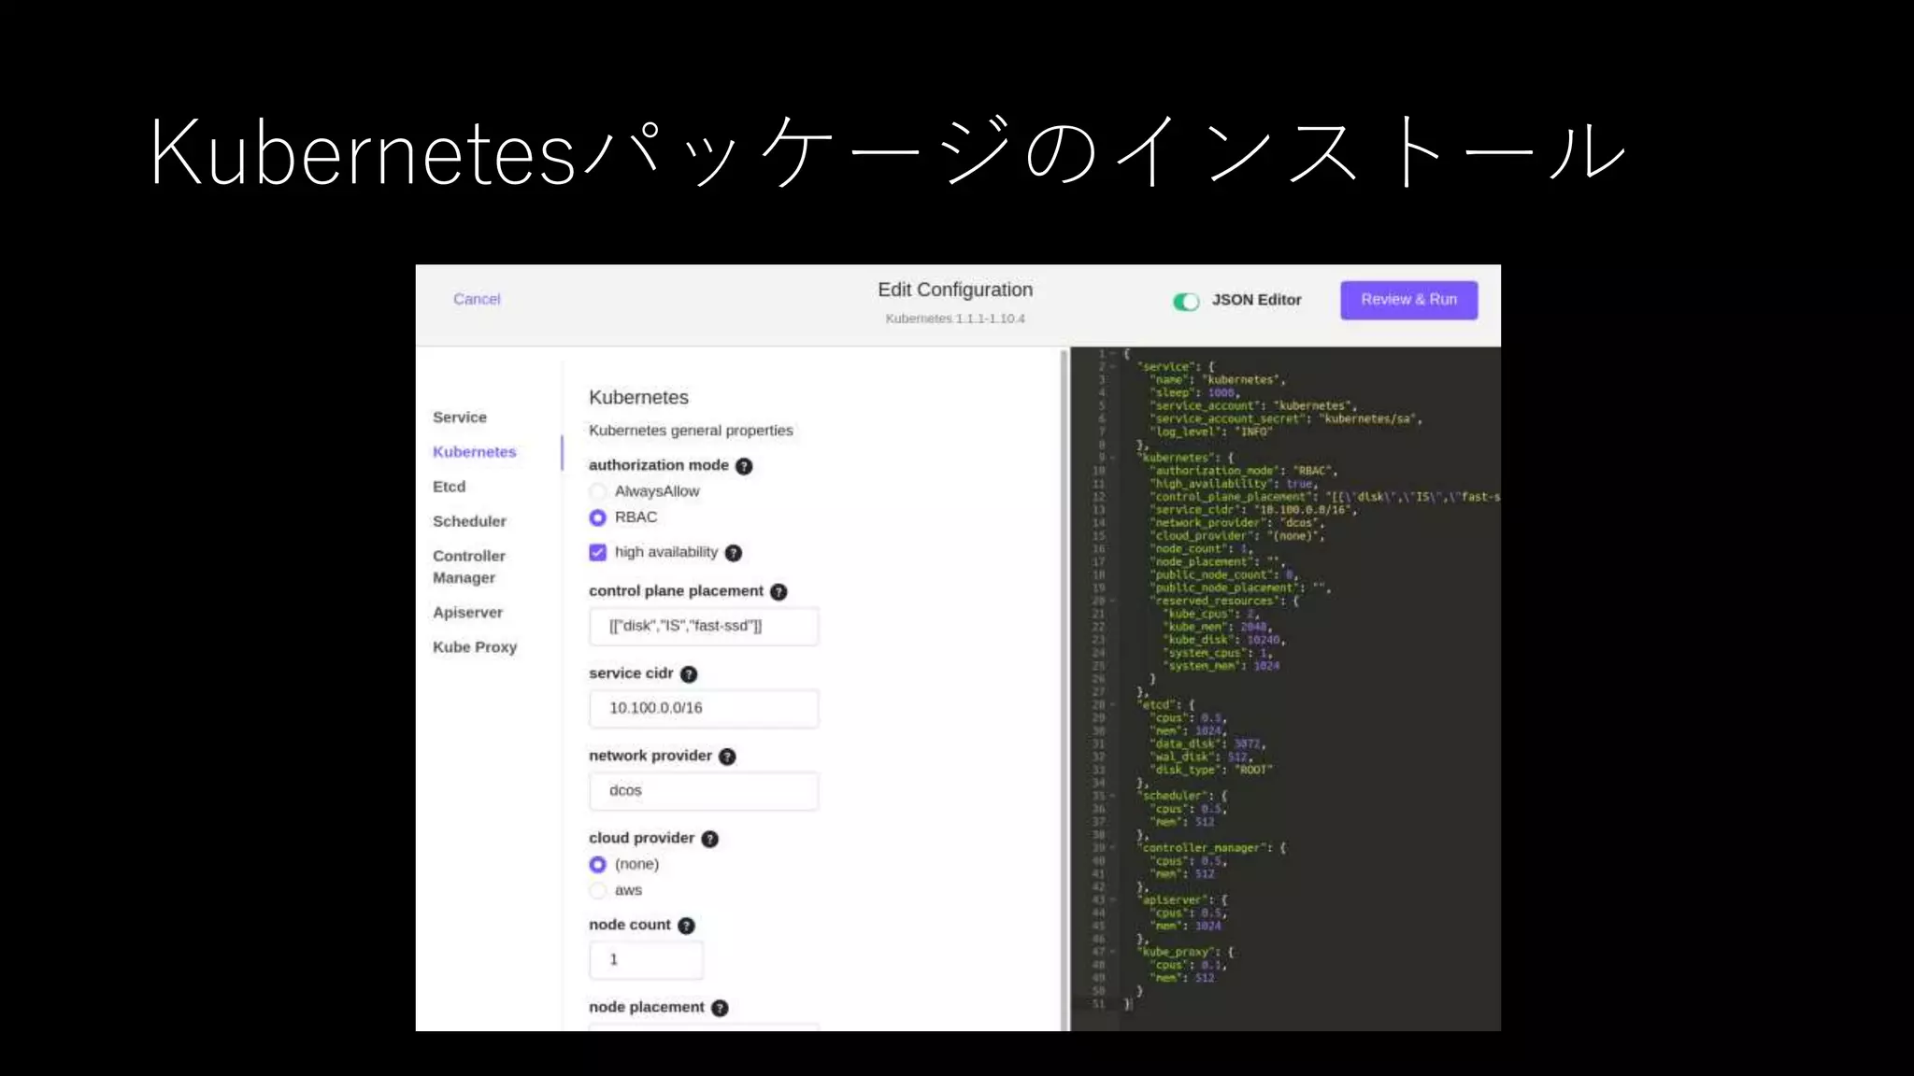Collapse "scheduler" block in JSON editor
Viewport: 1914px width, 1076px height.
[x=1112, y=796]
